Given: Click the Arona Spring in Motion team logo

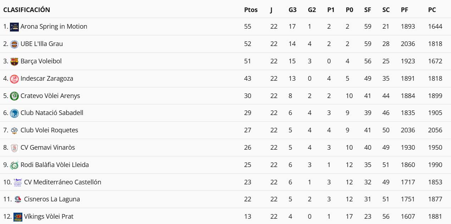Looking at the screenshot, I should (14, 27).
